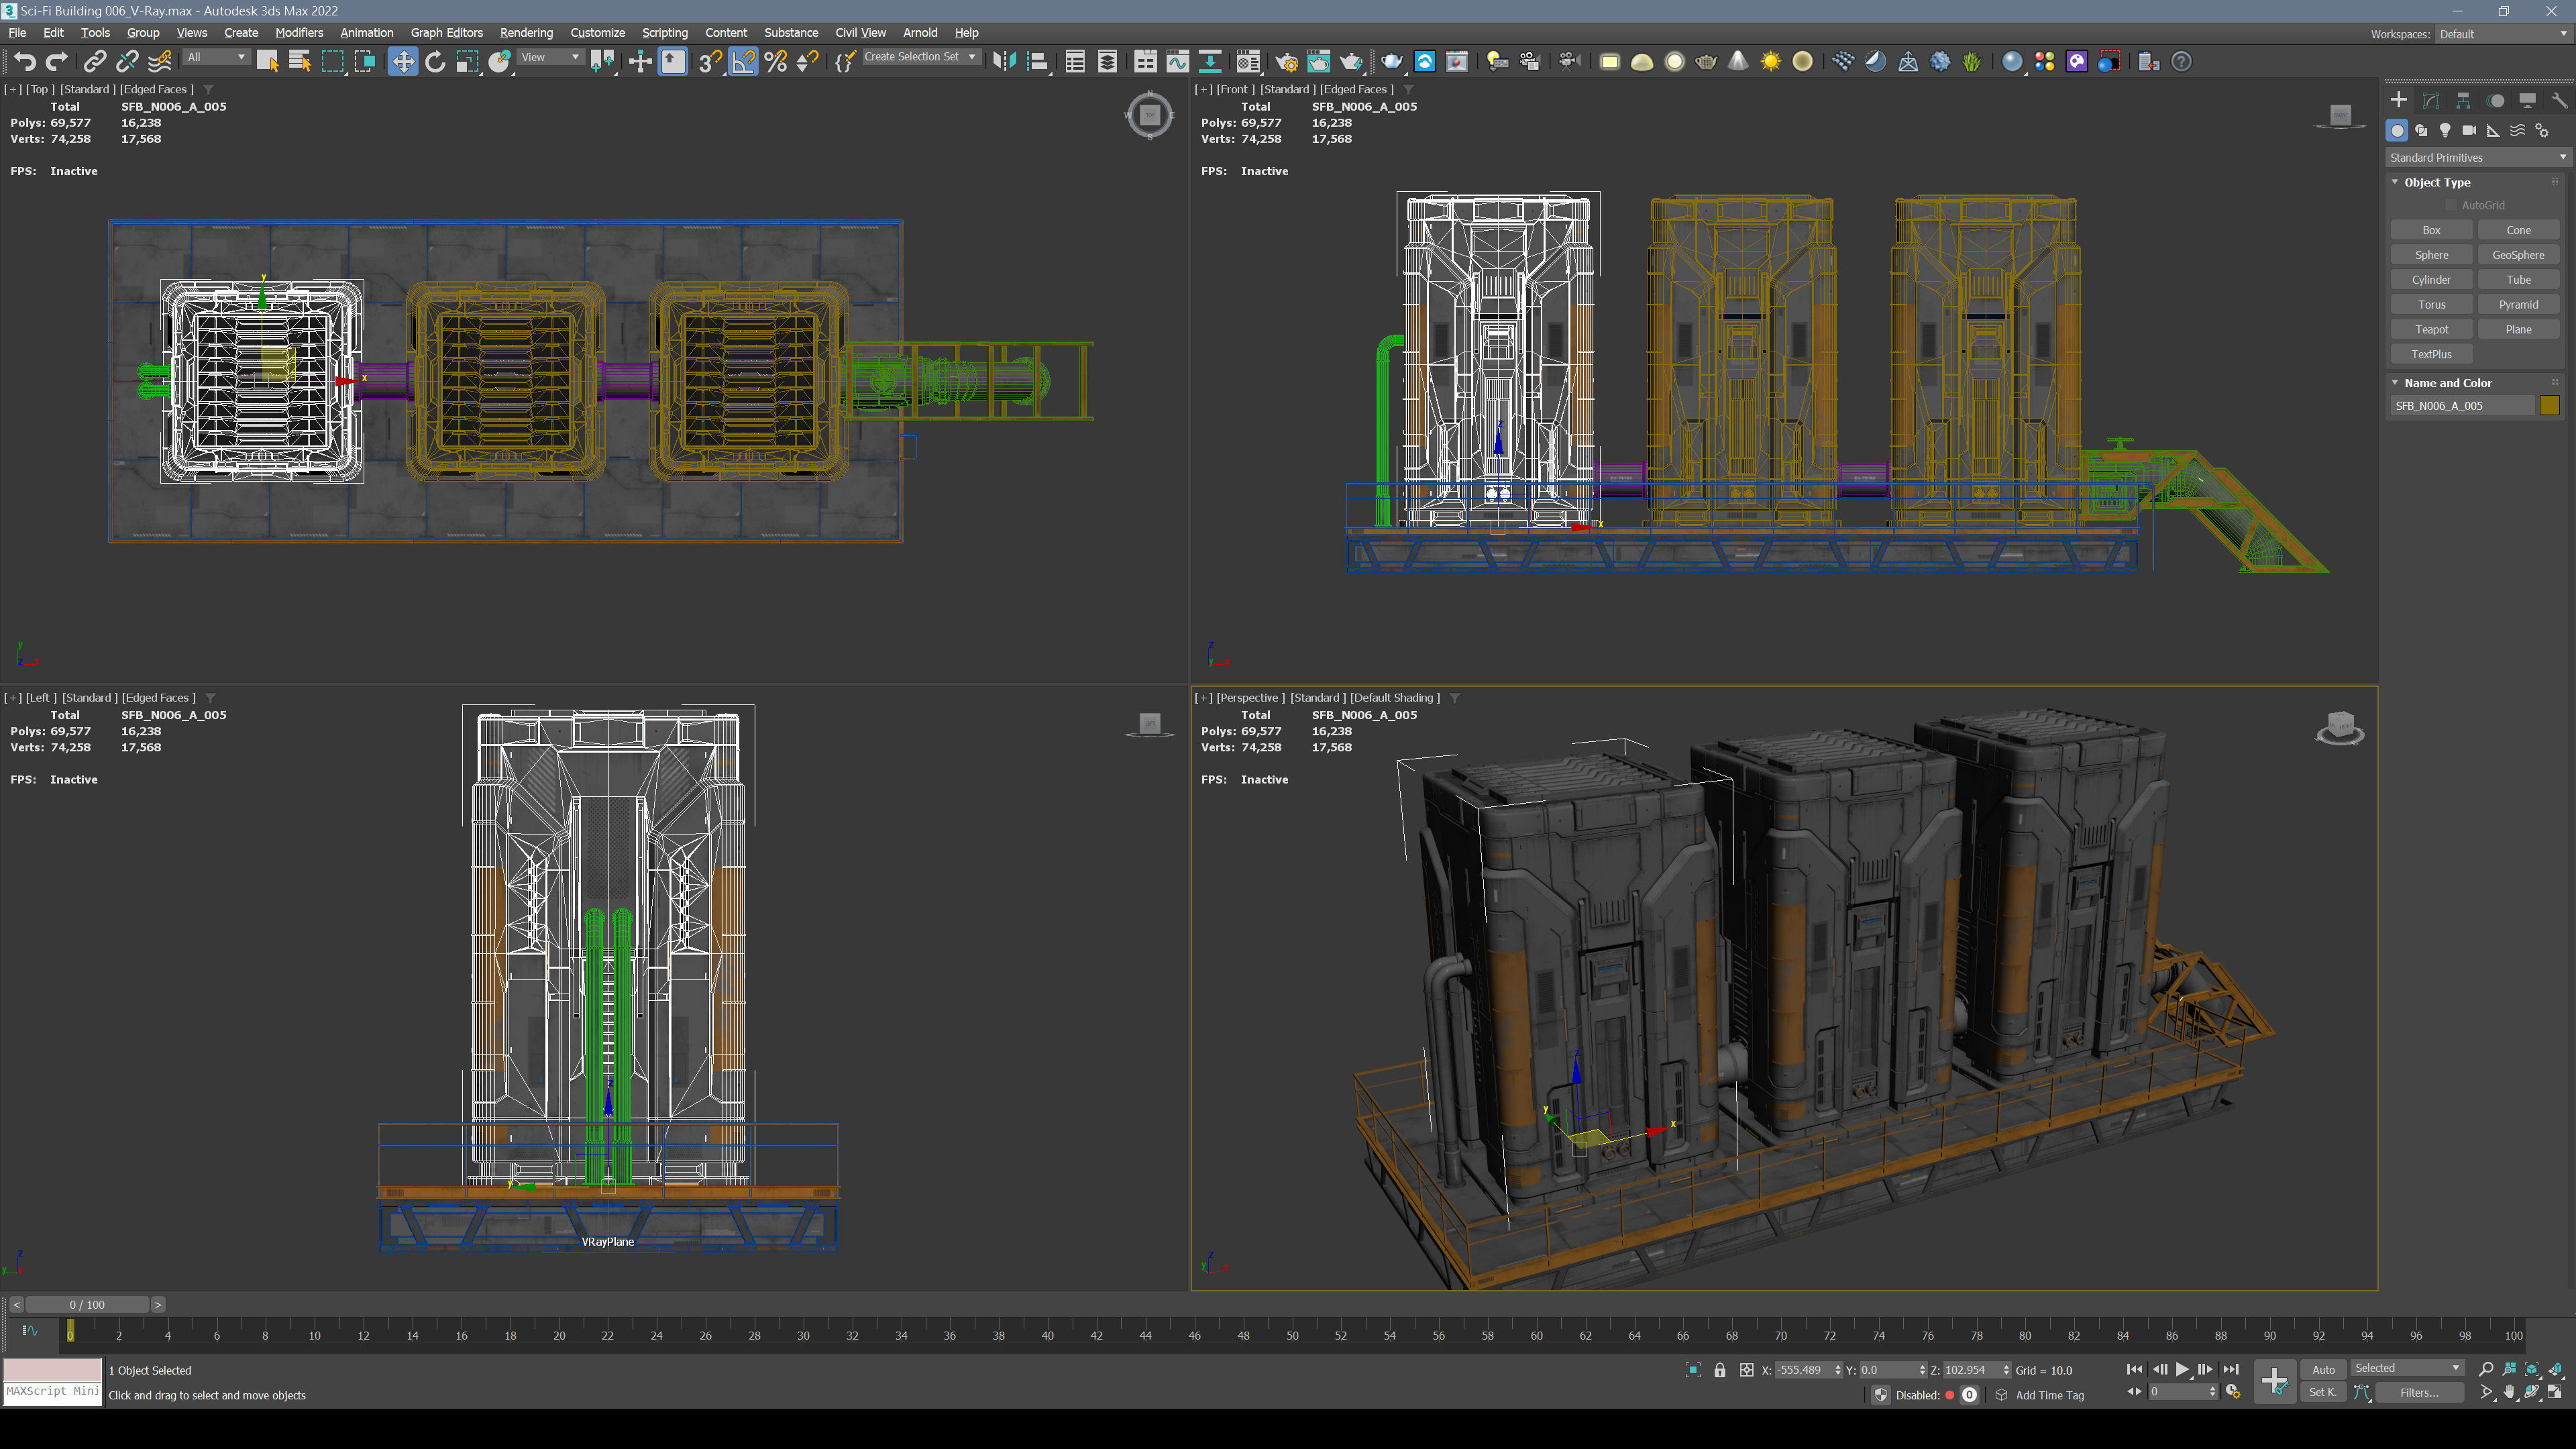Click the yellow sun light icon
2576x1449 pixels.
coord(1771,62)
